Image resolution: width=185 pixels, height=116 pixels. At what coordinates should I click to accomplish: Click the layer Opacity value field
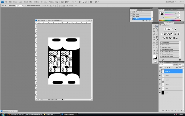tap(180, 65)
